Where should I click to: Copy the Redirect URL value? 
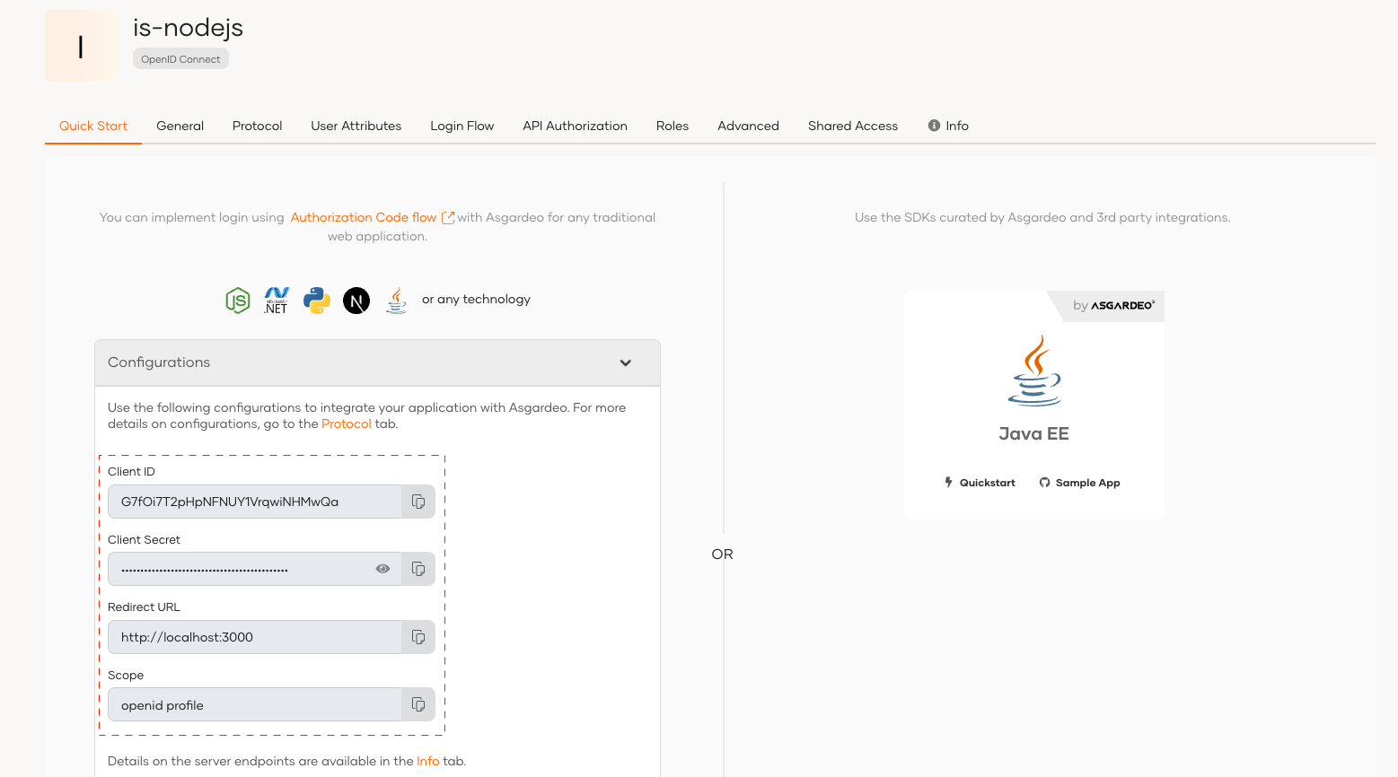[418, 637]
